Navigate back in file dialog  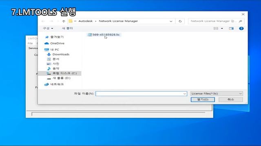[43, 21]
